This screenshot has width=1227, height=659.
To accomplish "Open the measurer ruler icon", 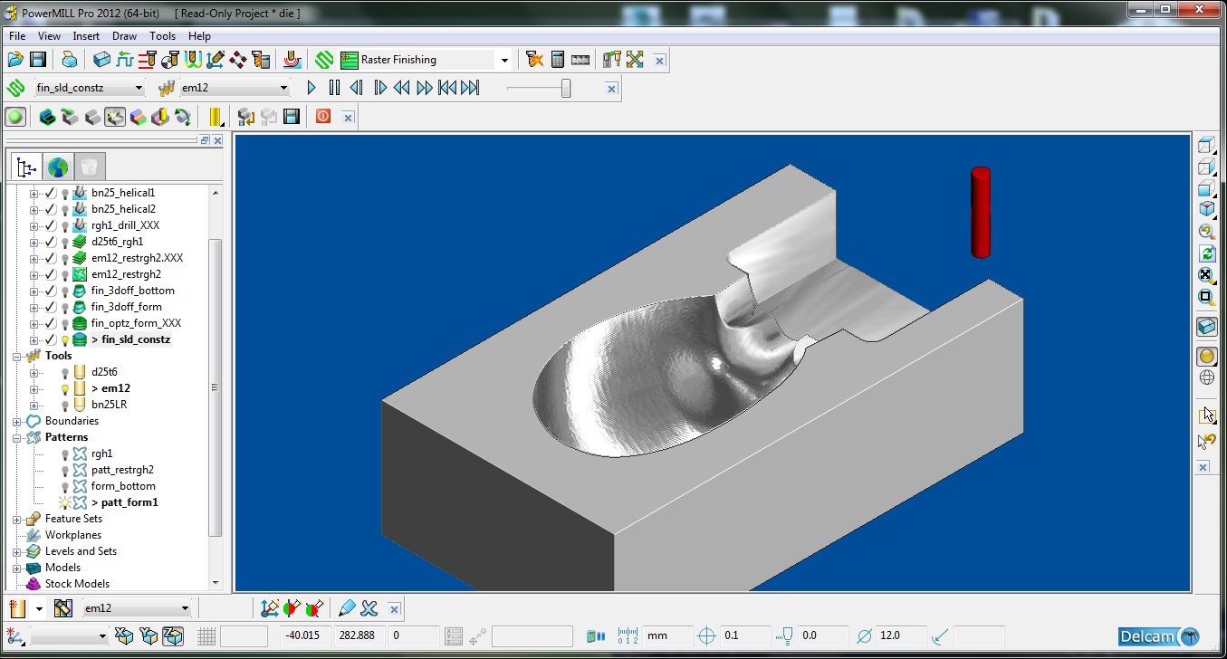I will [x=580, y=60].
